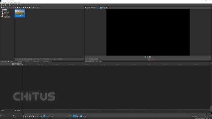Screen dimensions: 212x119
Task: Copy snapshot to clipboard in preview toolbar
Action: pos(104,8)
